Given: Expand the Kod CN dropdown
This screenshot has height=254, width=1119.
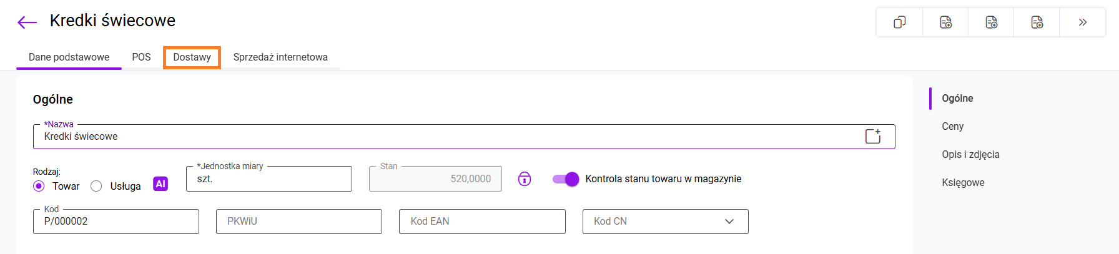Looking at the screenshot, I should [x=729, y=222].
